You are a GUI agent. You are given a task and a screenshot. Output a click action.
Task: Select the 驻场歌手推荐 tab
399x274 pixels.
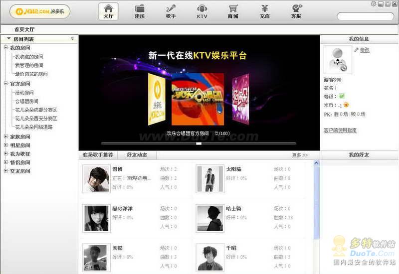[98, 155]
